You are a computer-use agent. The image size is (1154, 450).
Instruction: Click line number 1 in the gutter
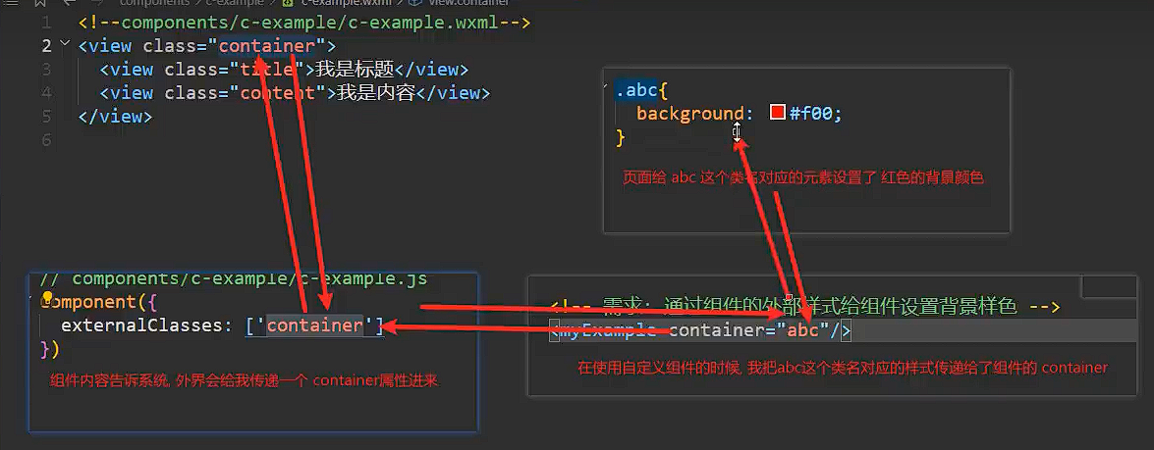46,23
